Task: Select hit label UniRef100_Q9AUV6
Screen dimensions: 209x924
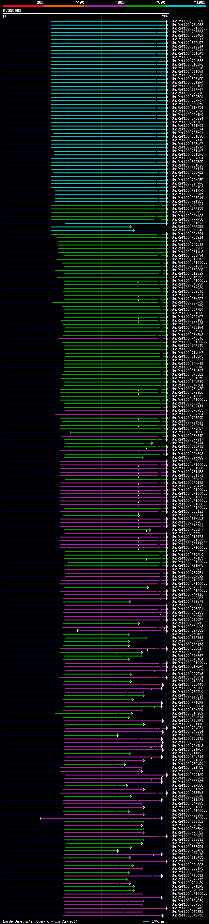Action: tap(187, 68)
